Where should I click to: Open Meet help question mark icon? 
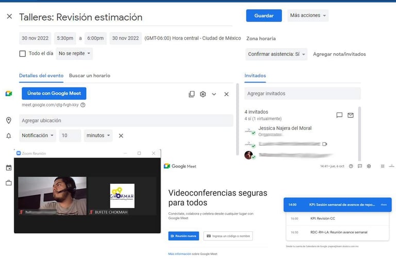351,166
